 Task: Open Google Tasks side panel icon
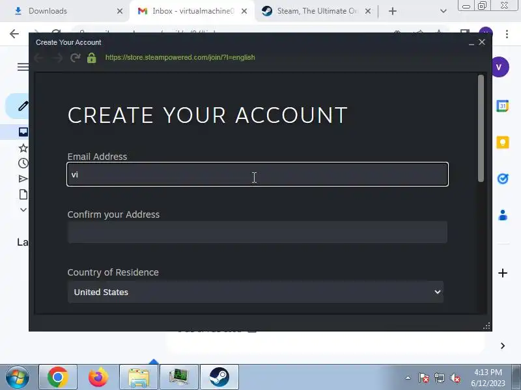click(x=503, y=179)
